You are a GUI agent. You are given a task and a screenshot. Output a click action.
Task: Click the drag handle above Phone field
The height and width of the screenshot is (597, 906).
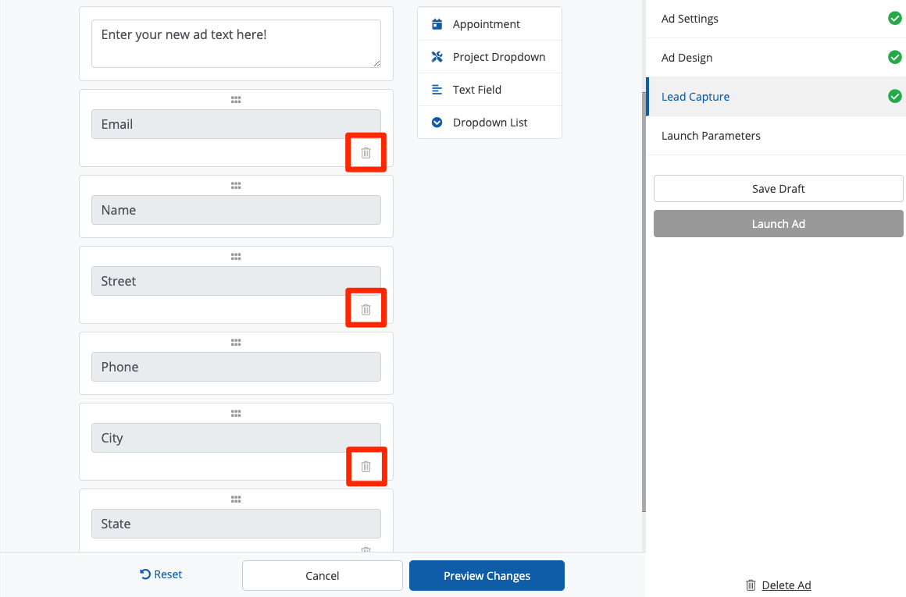pyautogui.click(x=236, y=343)
